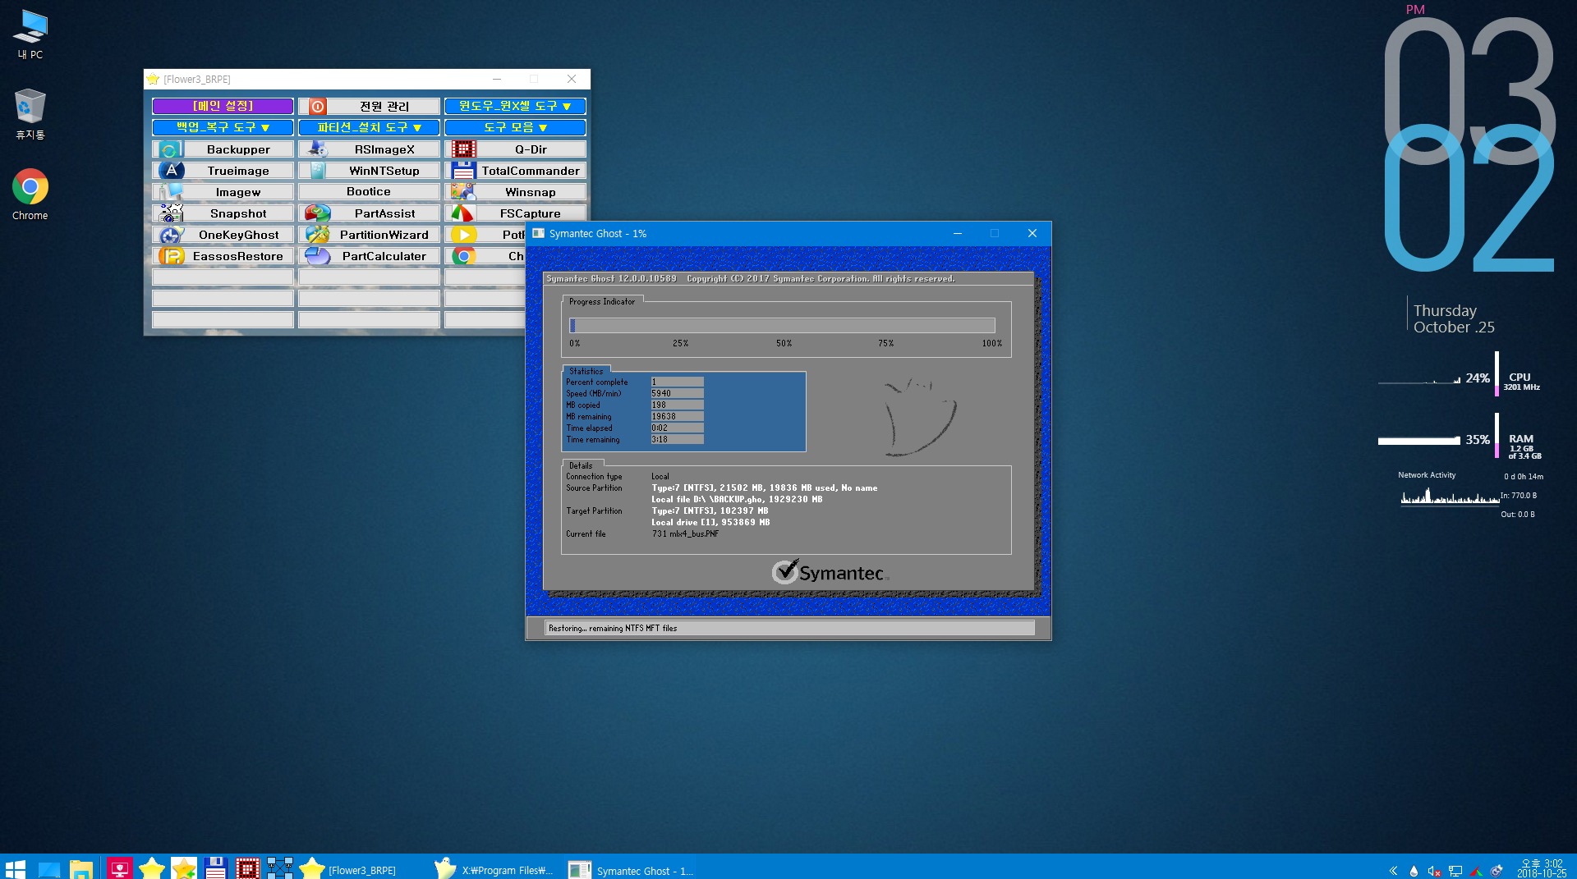Launch Q-Dir from its red grid icon
Image resolution: width=1577 pixels, height=879 pixels.
(x=463, y=149)
